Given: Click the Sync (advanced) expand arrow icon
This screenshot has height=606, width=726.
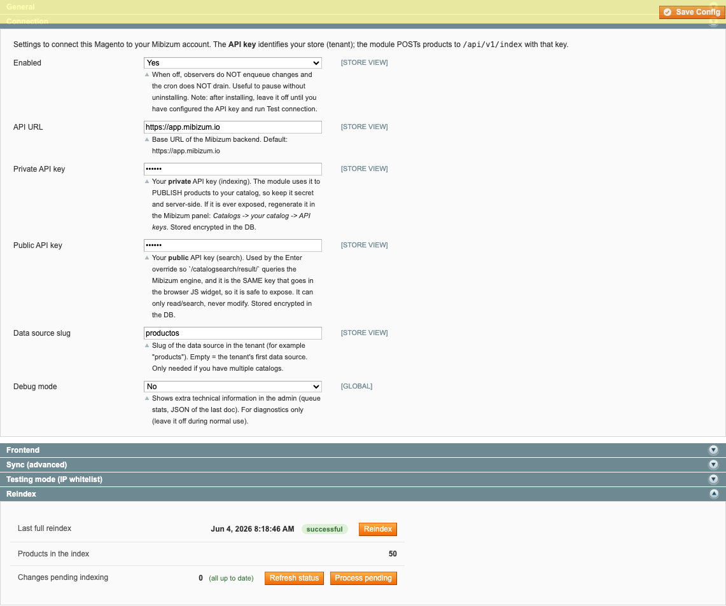Looking at the screenshot, I should [x=713, y=464].
